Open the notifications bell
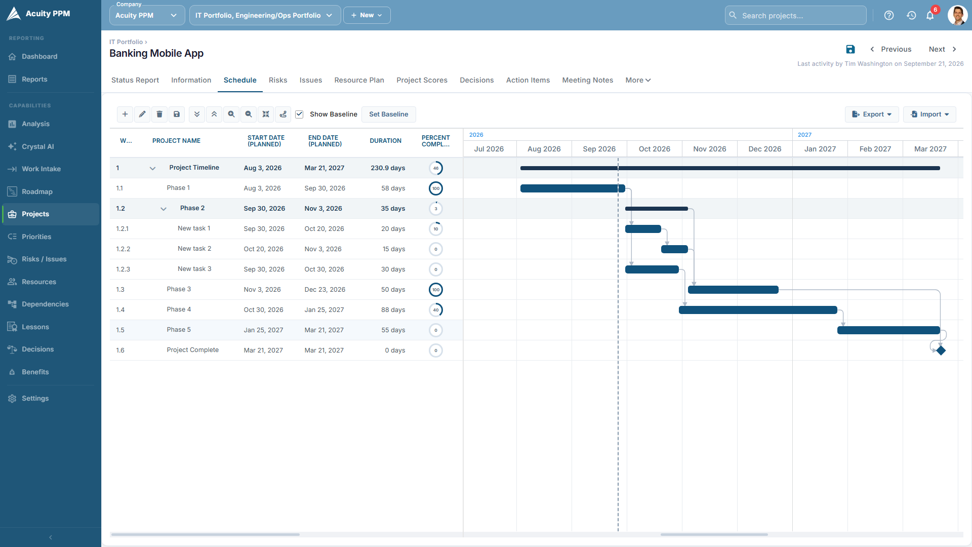 [930, 15]
